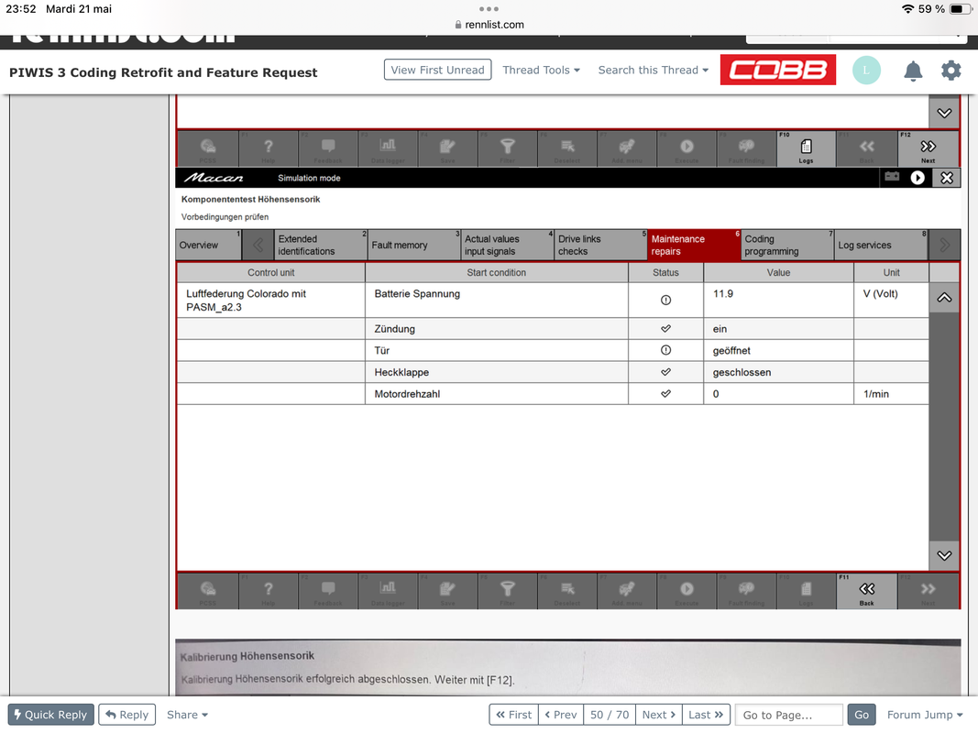The image size is (978, 733).
Task: Click the down chevron above the Logs icon
Action: click(944, 113)
